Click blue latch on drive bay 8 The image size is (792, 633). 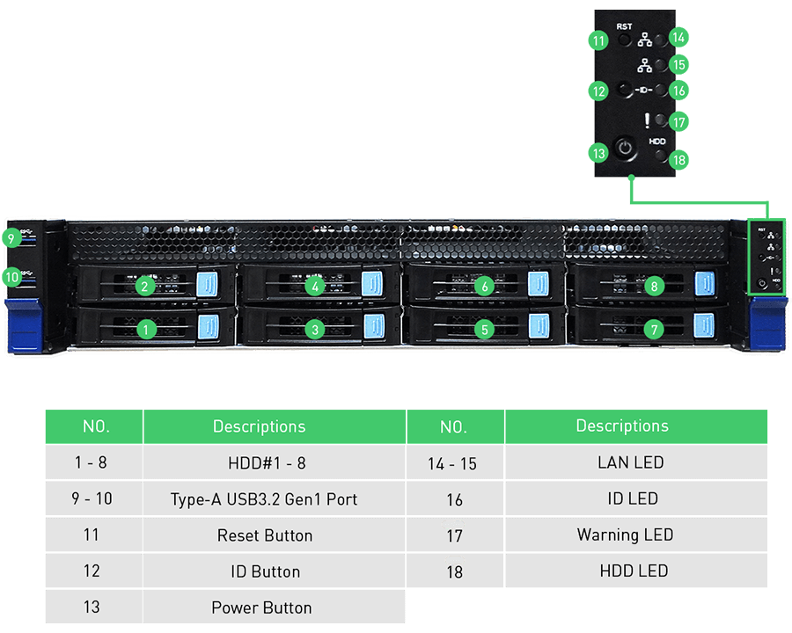[x=704, y=284]
